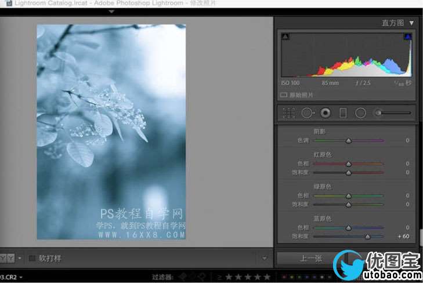Click the 红原色 section label
This screenshot has width=423, height=283.
(323, 155)
